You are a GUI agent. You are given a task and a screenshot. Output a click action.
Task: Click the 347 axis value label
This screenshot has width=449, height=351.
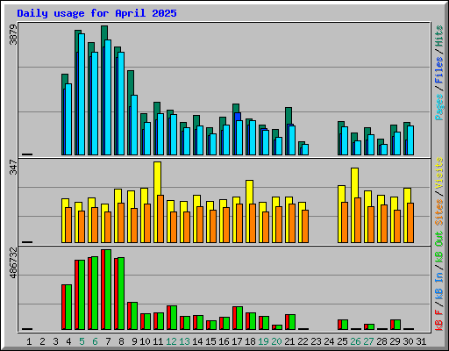click(x=13, y=167)
